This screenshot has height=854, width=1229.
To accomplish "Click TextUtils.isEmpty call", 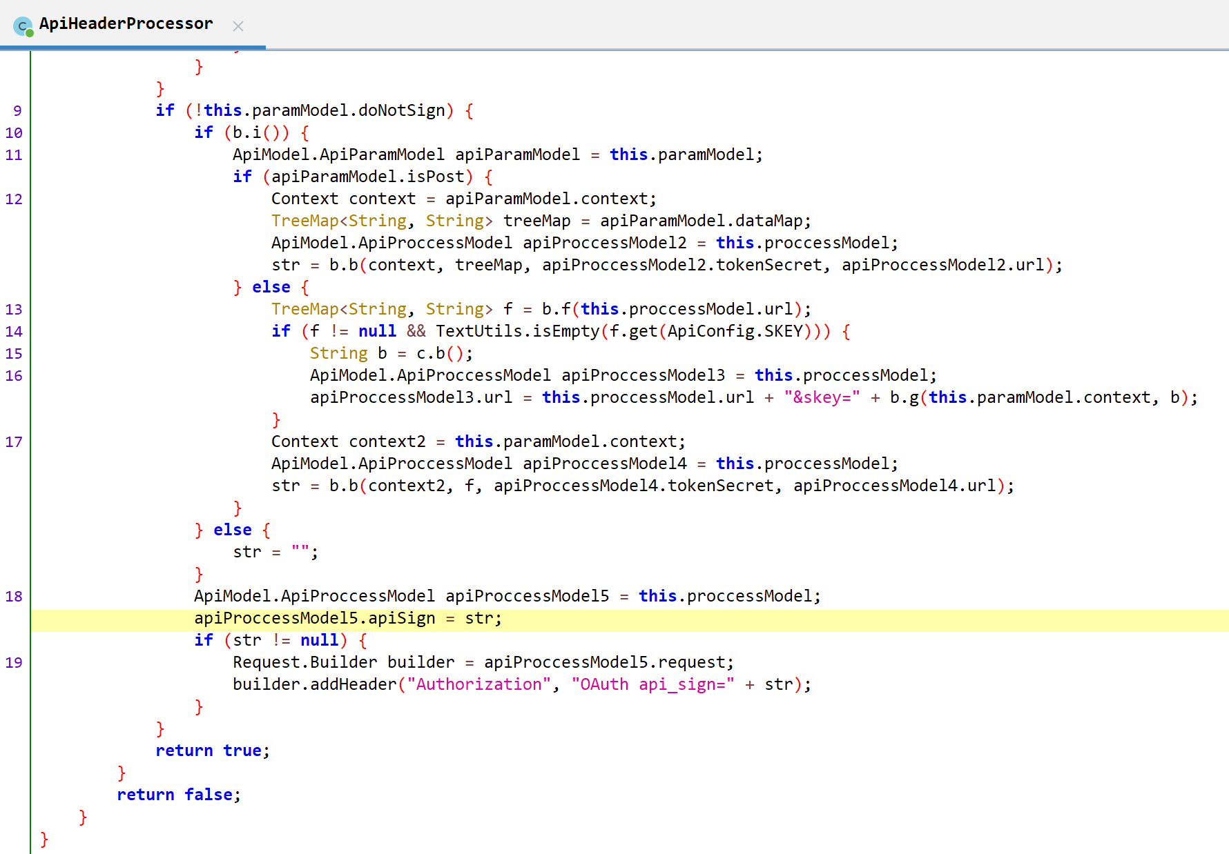I will pos(518,331).
